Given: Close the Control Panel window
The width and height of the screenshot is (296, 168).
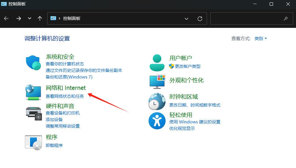Looking at the screenshot, I should [288, 4].
